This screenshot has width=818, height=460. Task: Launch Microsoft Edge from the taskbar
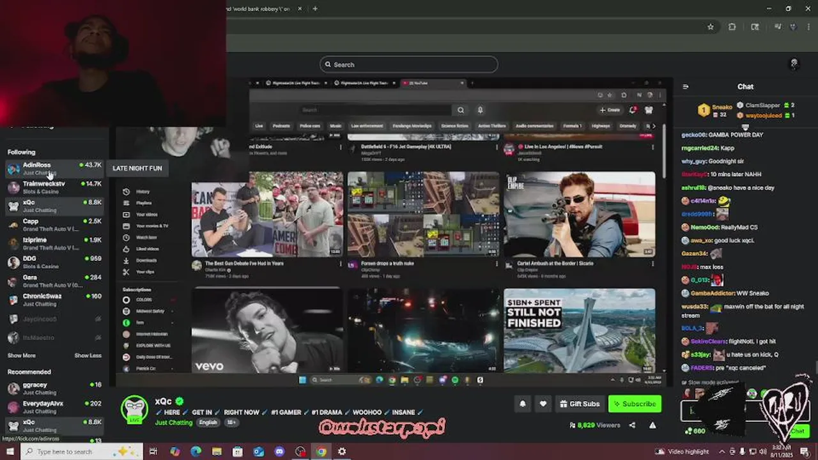click(196, 452)
